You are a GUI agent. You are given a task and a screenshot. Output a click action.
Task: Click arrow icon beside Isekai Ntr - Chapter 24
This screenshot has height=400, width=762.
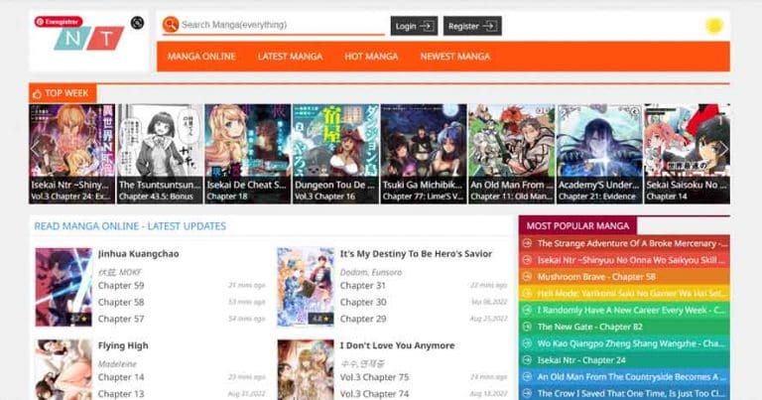527,360
